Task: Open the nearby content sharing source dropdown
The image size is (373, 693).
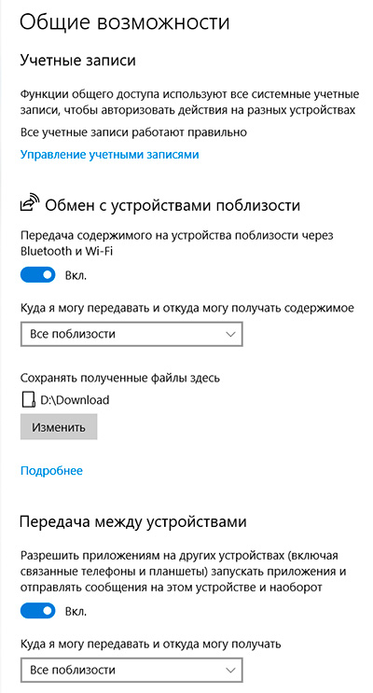Action: click(131, 334)
